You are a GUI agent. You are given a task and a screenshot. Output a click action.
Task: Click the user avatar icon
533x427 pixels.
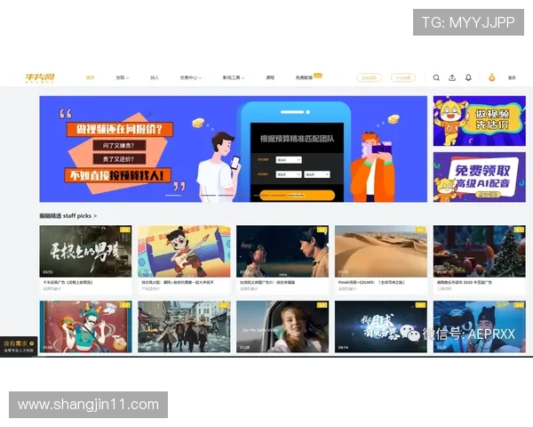click(492, 77)
